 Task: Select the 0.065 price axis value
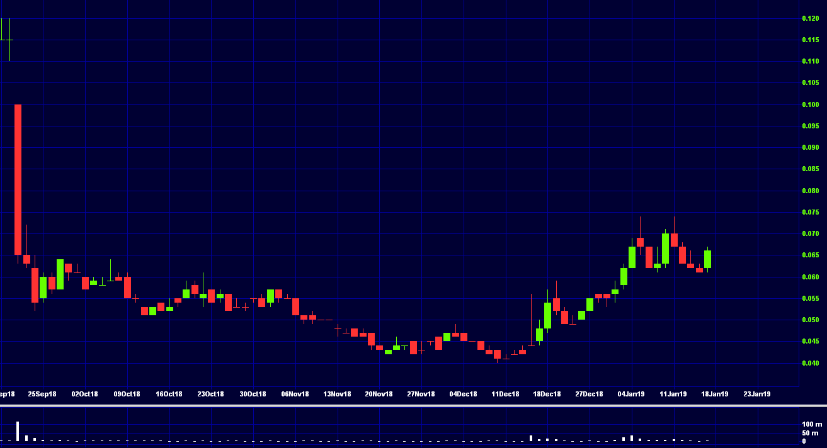[x=810, y=255]
